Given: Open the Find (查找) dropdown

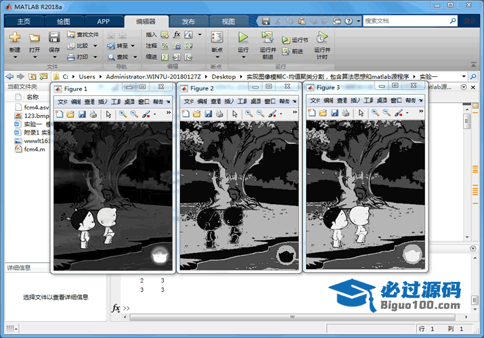Looking at the screenshot, I should click(x=135, y=57).
